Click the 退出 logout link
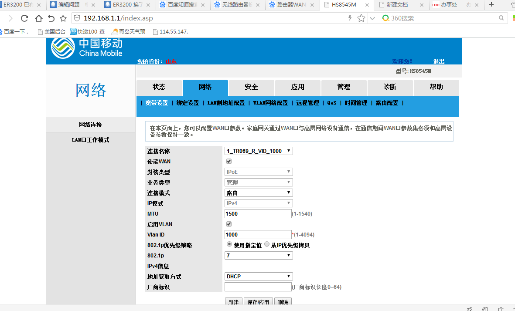This screenshot has height=311, width=515. tap(439, 61)
